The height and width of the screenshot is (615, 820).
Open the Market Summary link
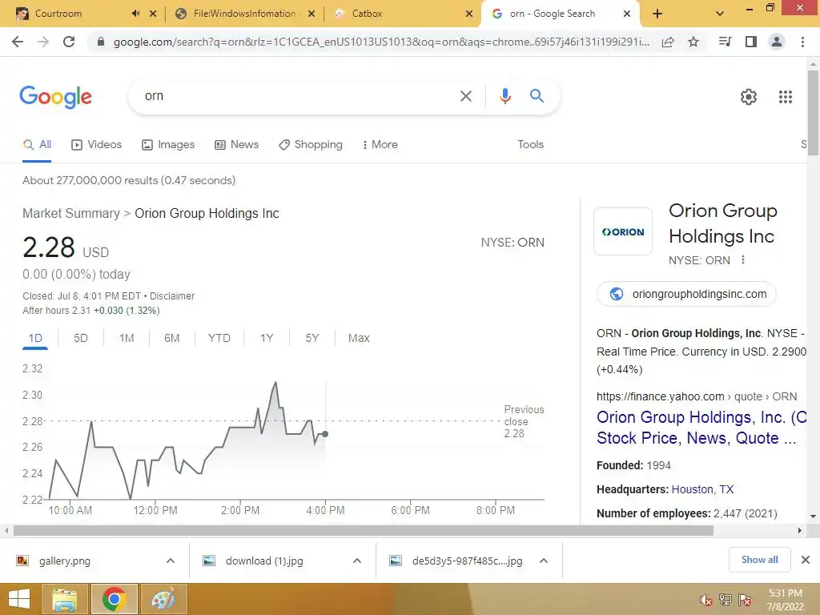point(71,213)
